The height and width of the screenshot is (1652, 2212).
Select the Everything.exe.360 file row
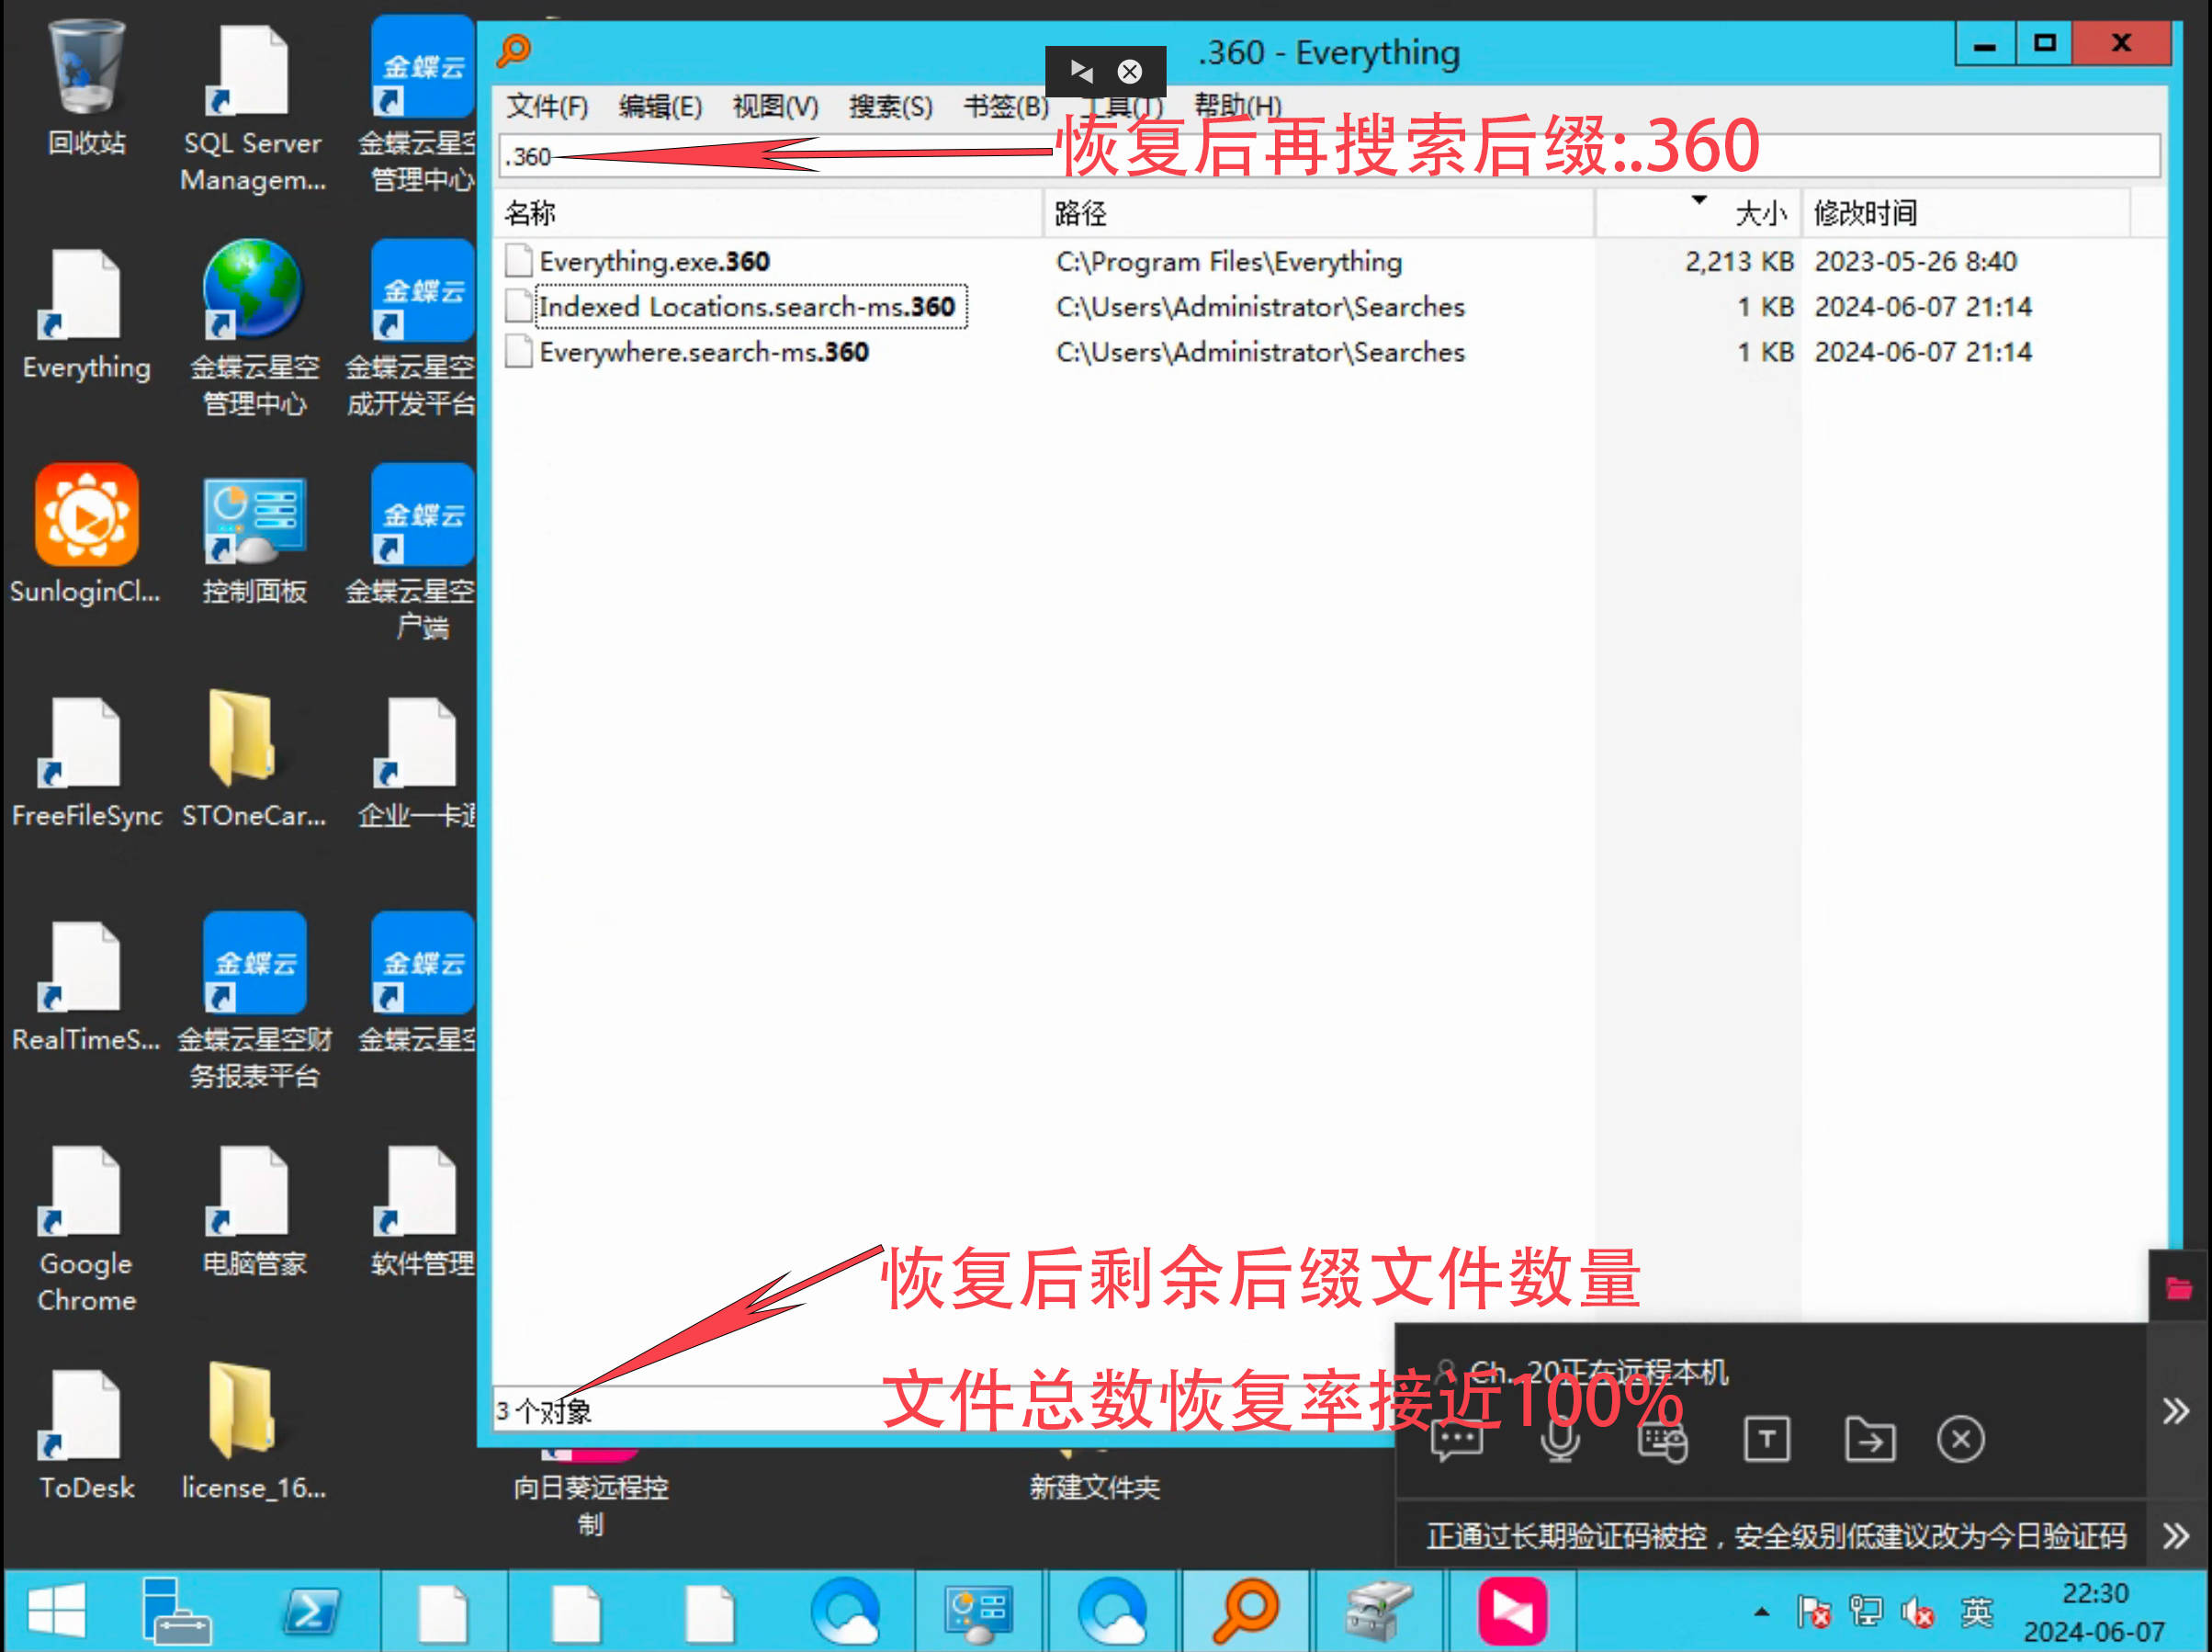tap(1329, 261)
